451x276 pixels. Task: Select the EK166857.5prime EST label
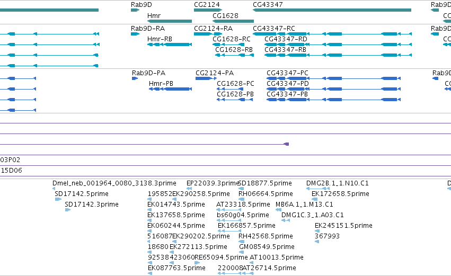[246, 226]
